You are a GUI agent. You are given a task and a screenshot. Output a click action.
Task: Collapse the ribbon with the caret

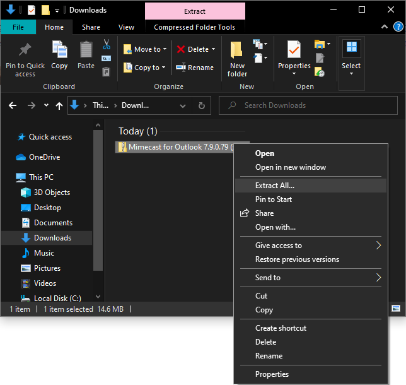[385, 27]
